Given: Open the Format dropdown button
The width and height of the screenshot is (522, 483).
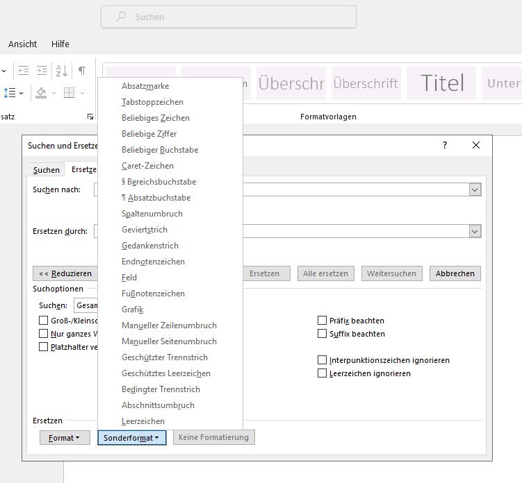Looking at the screenshot, I should tap(65, 437).
